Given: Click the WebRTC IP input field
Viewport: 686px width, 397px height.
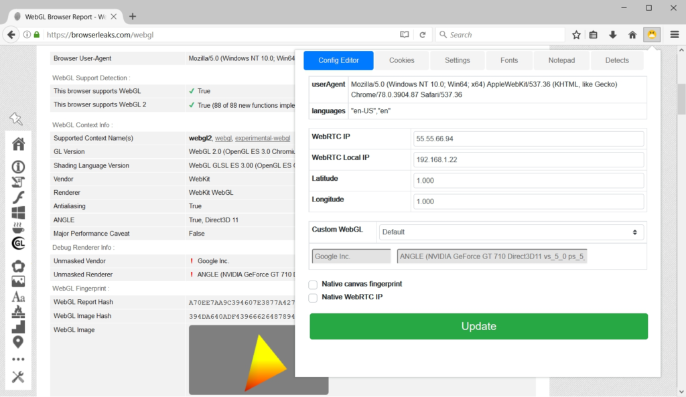Looking at the screenshot, I should pos(529,139).
